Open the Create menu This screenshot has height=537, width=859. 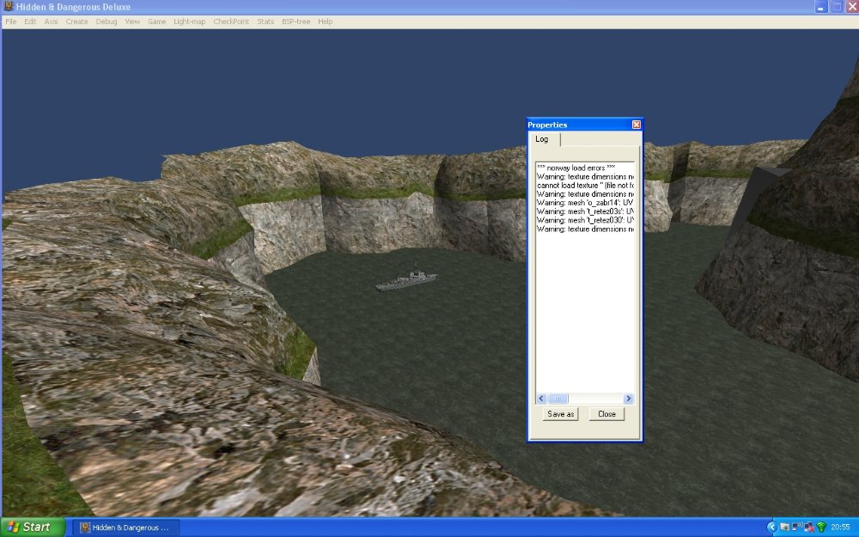click(x=76, y=21)
